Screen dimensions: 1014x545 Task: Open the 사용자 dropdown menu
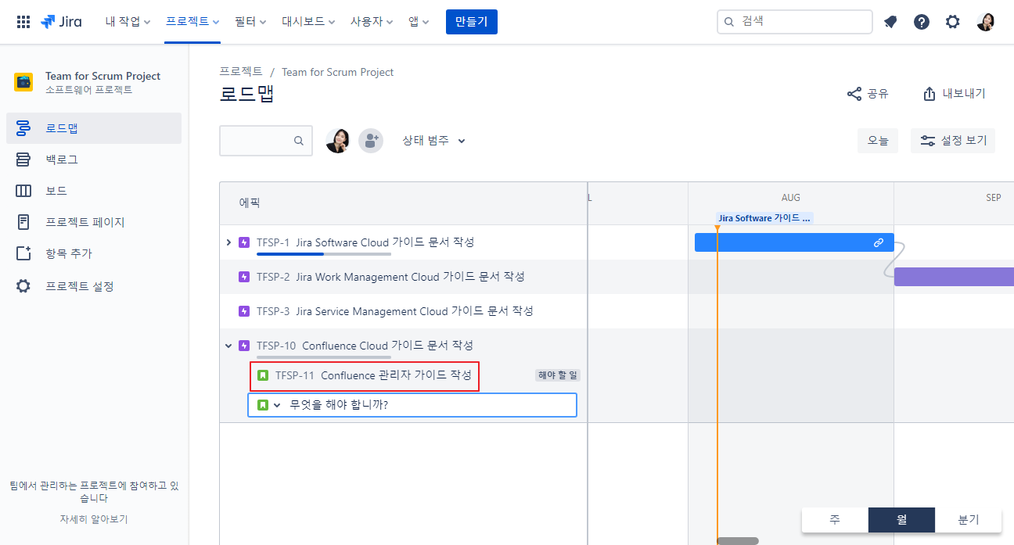coord(372,22)
